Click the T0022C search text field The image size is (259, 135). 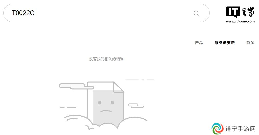(x=106, y=13)
